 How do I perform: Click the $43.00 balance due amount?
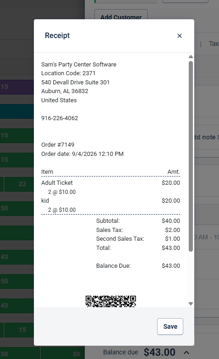pos(159,352)
